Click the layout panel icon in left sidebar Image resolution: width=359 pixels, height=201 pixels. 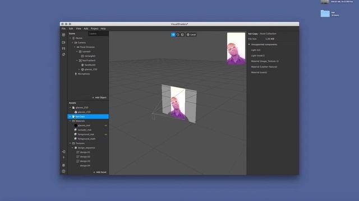pyautogui.click(x=63, y=35)
